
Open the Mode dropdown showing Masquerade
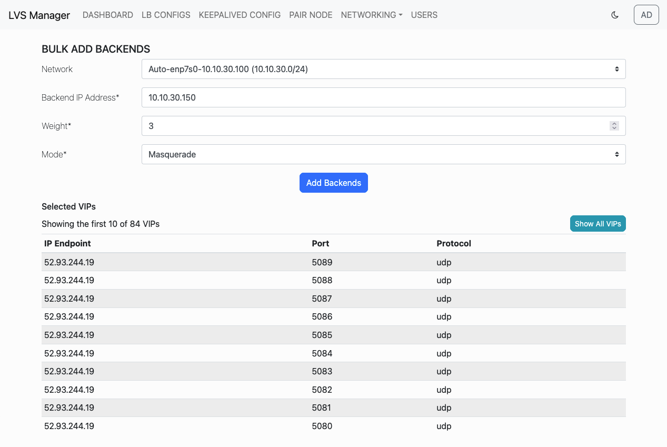pyautogui.click(x=383, y=154)
